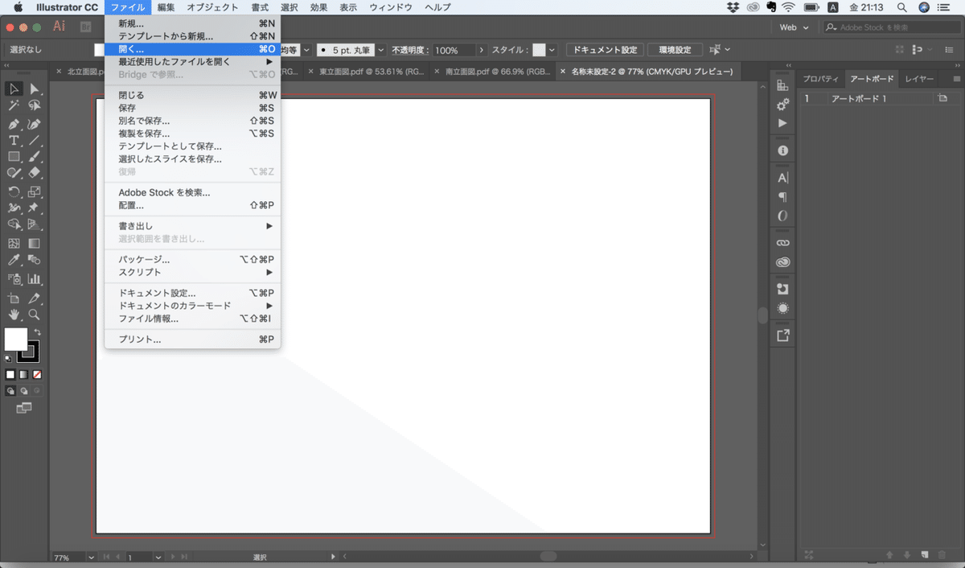This screenshot has height=568, width=965.
Task: Select the Rectangle tool
Action: point(14,156)
